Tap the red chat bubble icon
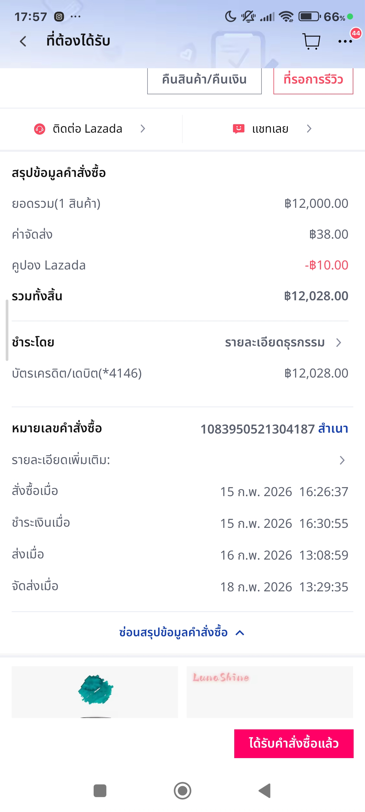 pos(238,129)
